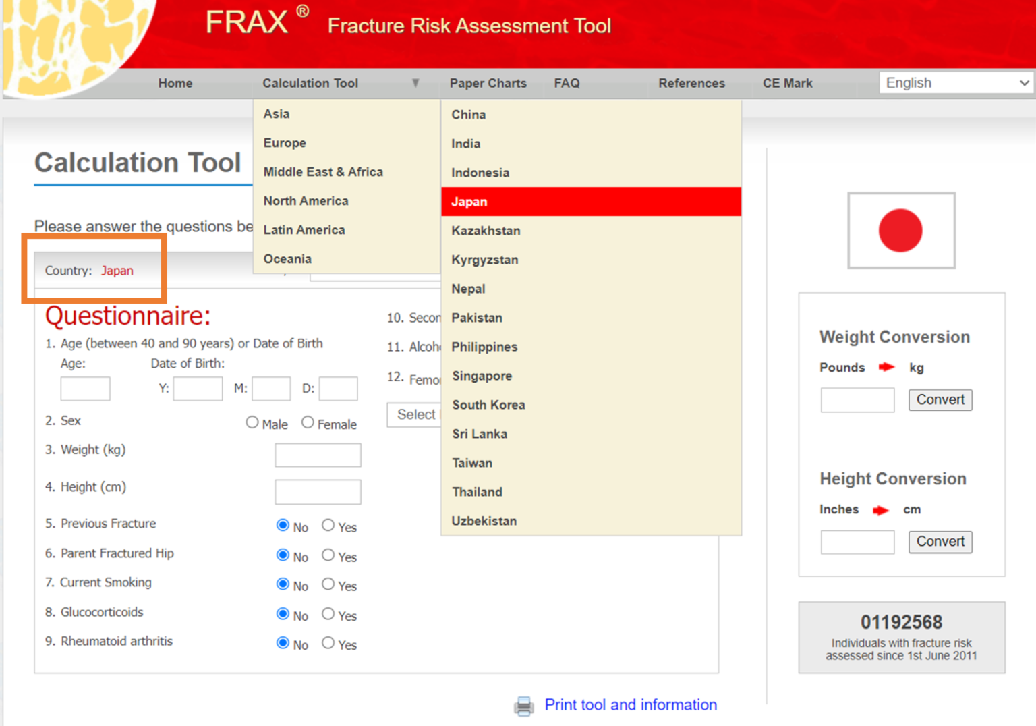Screen dimensions: 1036x726
Task: Open the English language dropdown
Action: 955,82
